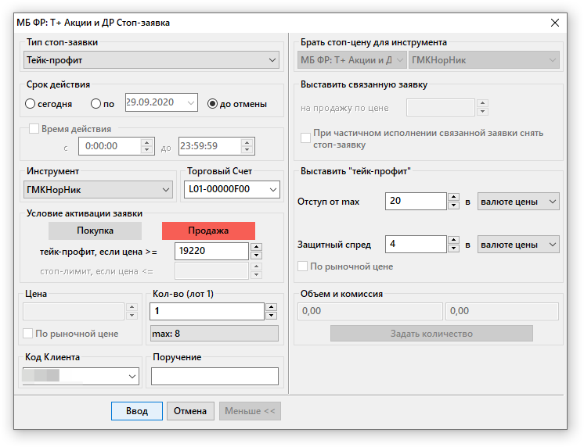The height and width of the screenshot is (447, 584).
Task: Tick По рыночной цене under Цена
Action: coord(28,333)
